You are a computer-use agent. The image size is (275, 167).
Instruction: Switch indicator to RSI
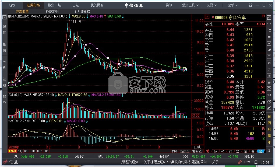point(26,151)
